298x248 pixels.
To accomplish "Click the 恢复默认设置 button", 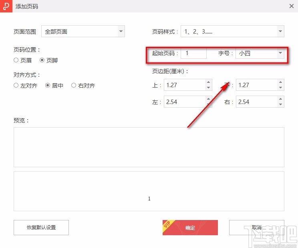I will (41, 228).
